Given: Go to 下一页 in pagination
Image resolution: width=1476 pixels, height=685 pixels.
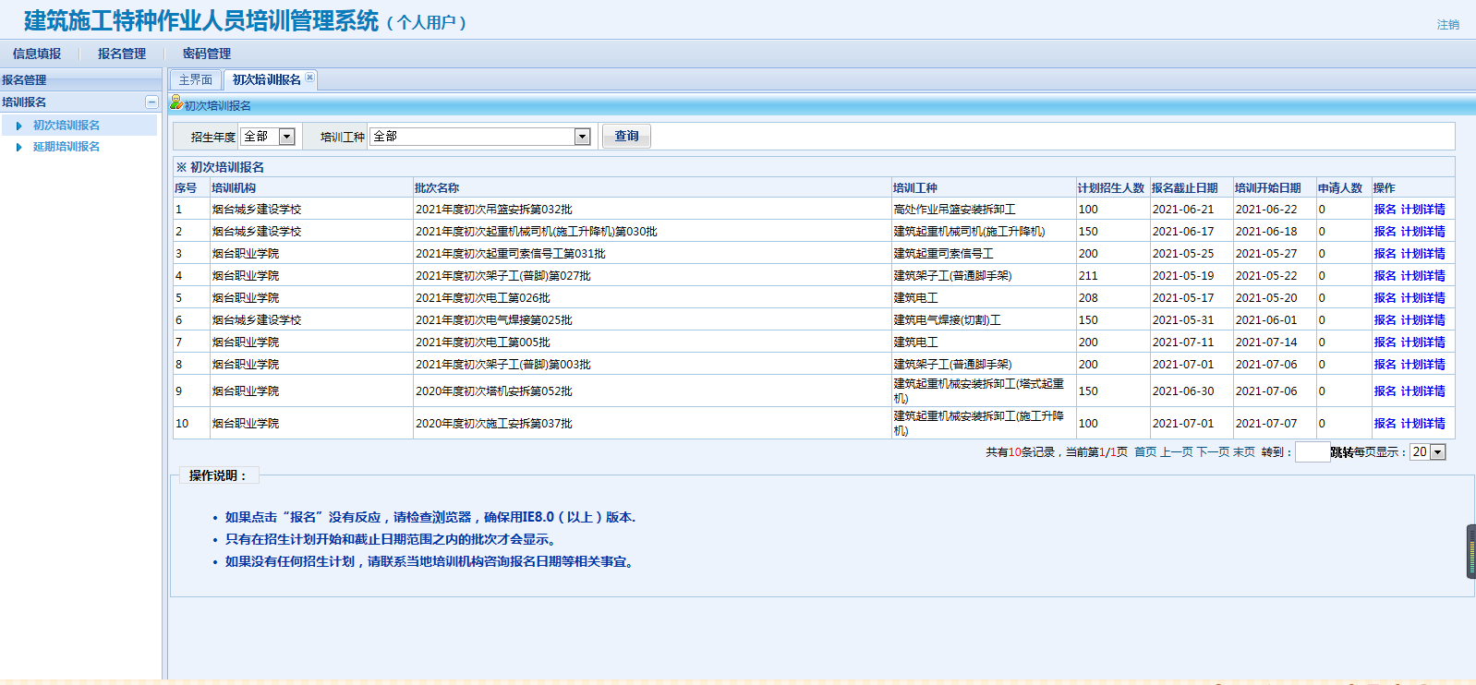Looking at the screenshot, I should [1213, 452].
